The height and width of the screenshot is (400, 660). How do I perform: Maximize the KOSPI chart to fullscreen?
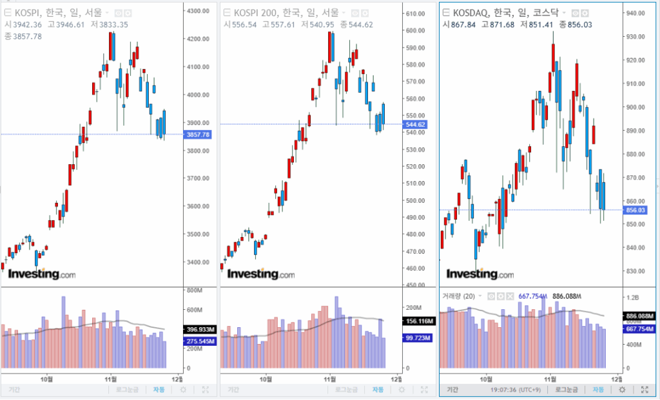pyautogui.click(x=205, y=390)
